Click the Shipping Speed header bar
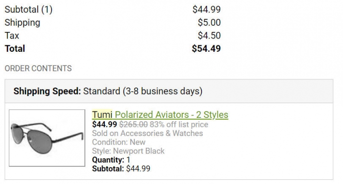 (x=169, y=91)
